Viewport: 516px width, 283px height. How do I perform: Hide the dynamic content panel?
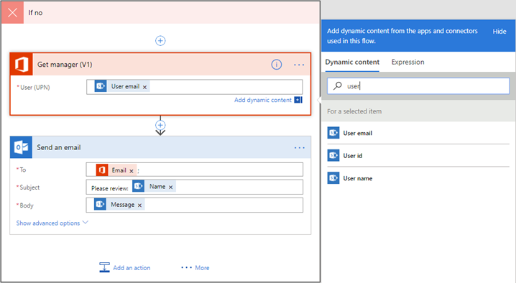pos(499,32)
